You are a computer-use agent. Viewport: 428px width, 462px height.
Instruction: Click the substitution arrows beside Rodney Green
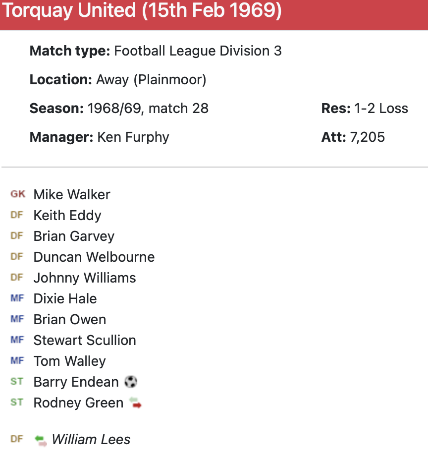135,403
